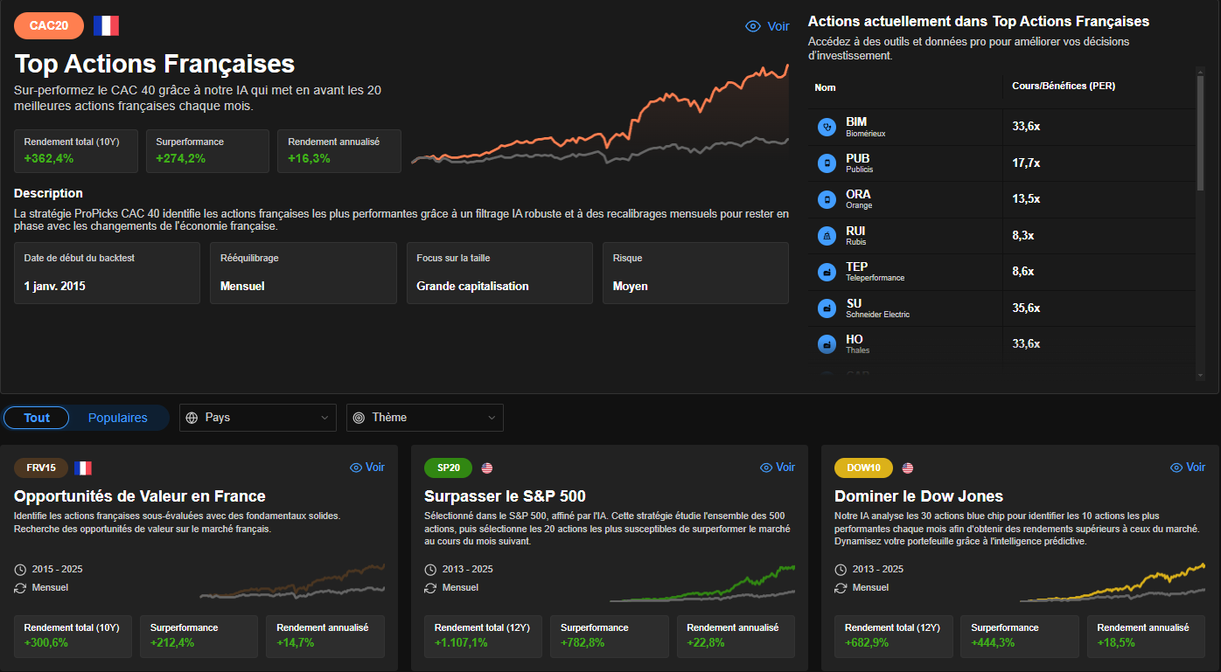Click the +274,2% Surperformance value
1221x672 pixels.
click(x=180, y=159)
